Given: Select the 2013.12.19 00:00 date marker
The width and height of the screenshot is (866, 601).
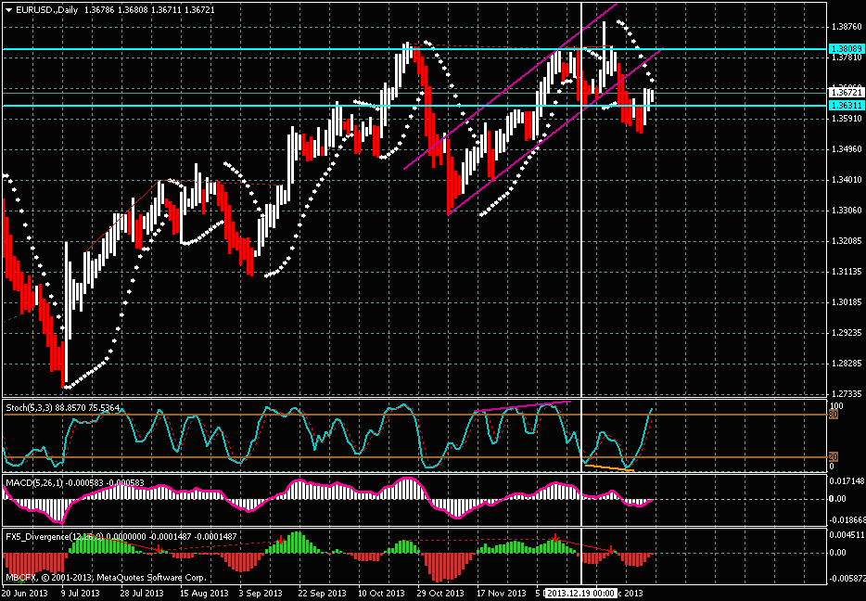Looking at the screenshot, I should [x=581, y=592].
